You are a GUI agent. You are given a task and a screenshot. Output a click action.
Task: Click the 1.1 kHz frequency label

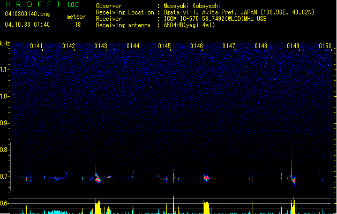coord(4,70)
